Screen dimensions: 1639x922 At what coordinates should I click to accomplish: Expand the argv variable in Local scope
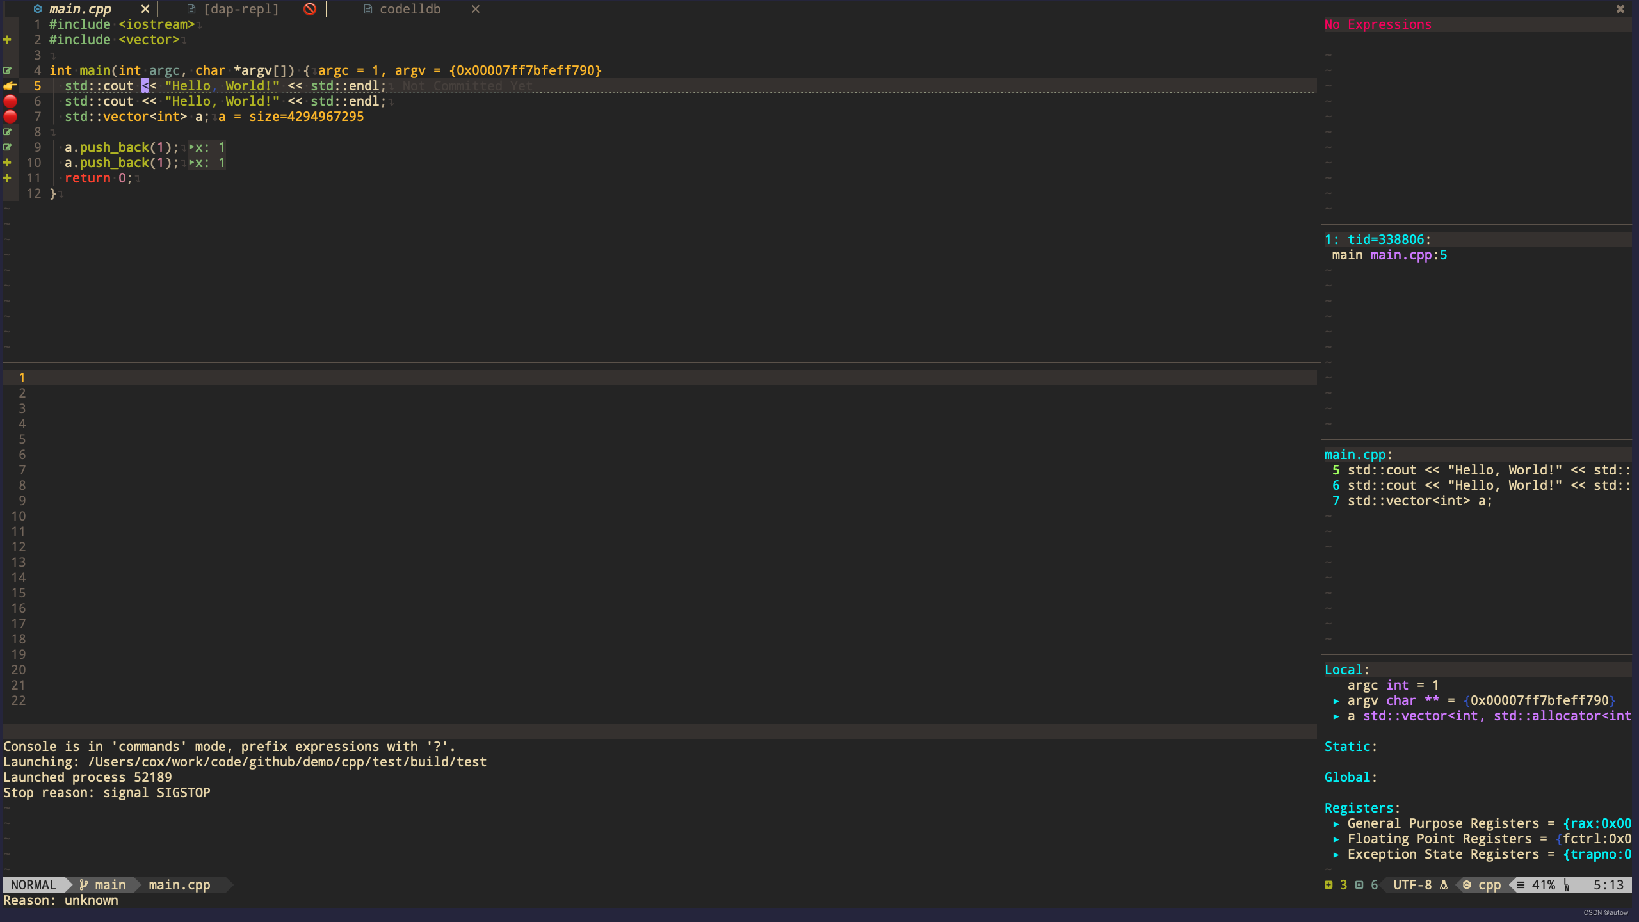click(x=1336, y=701)
